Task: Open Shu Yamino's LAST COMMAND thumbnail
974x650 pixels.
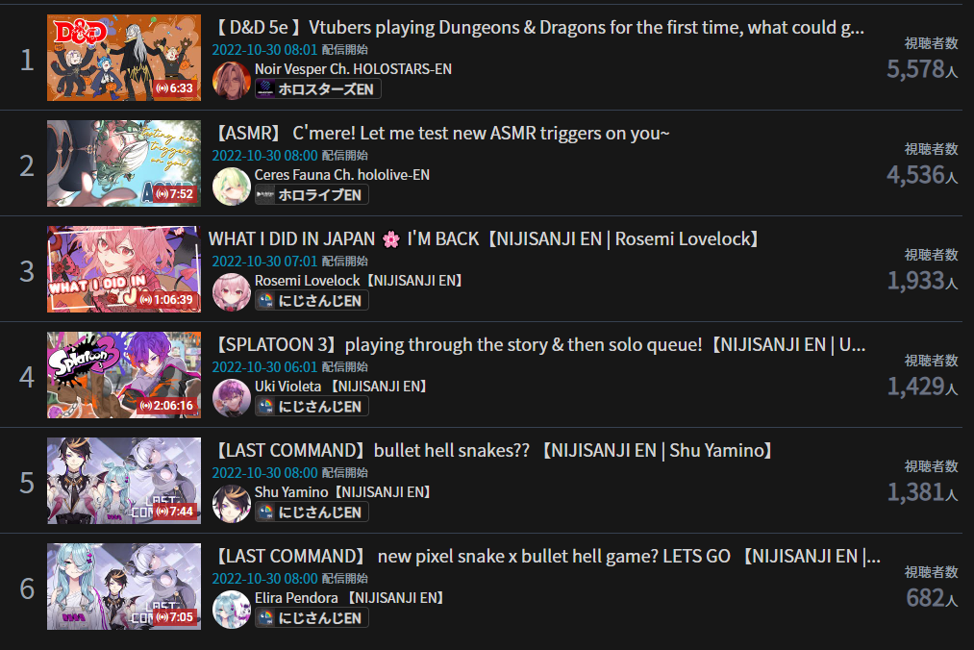Action: [124, 481]
